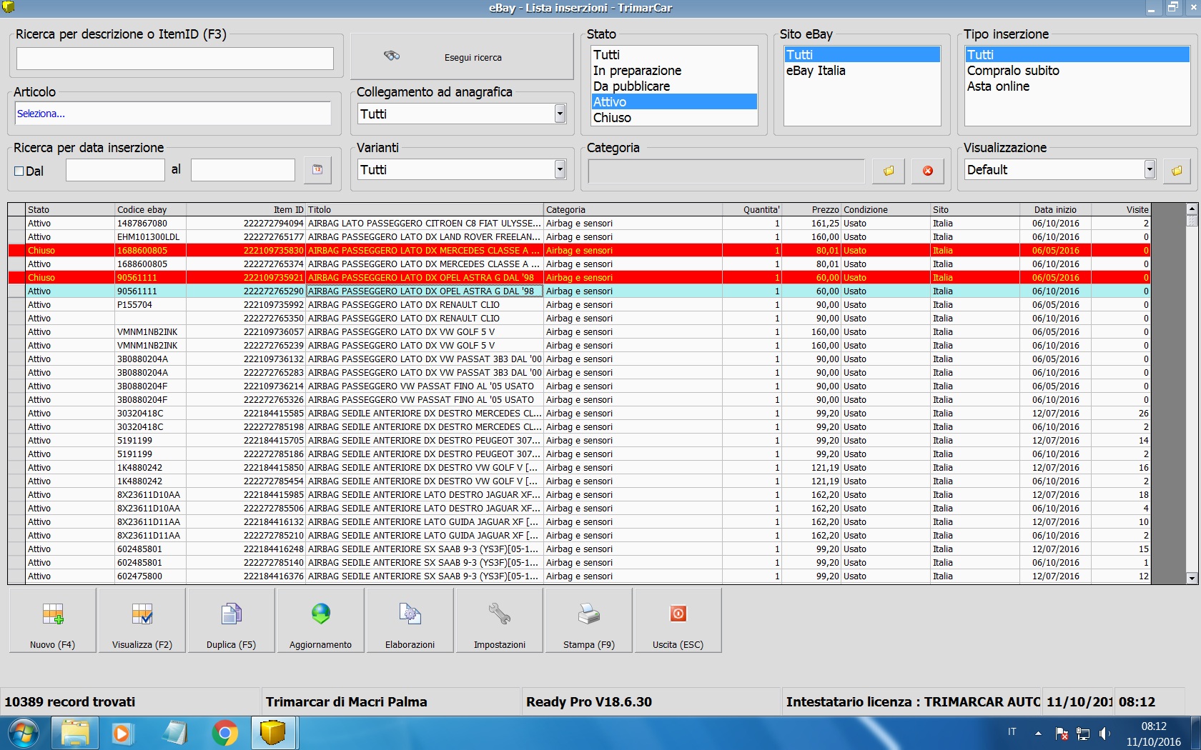Print the list with Stampa (F9)
Viewport: 1201px width, 750px height.
(x=588, y=621)
